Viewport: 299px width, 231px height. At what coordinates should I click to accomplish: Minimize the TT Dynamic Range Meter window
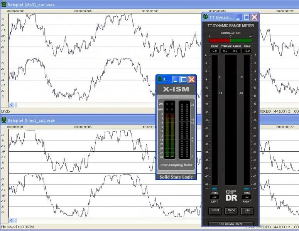[x=239, y=17]
